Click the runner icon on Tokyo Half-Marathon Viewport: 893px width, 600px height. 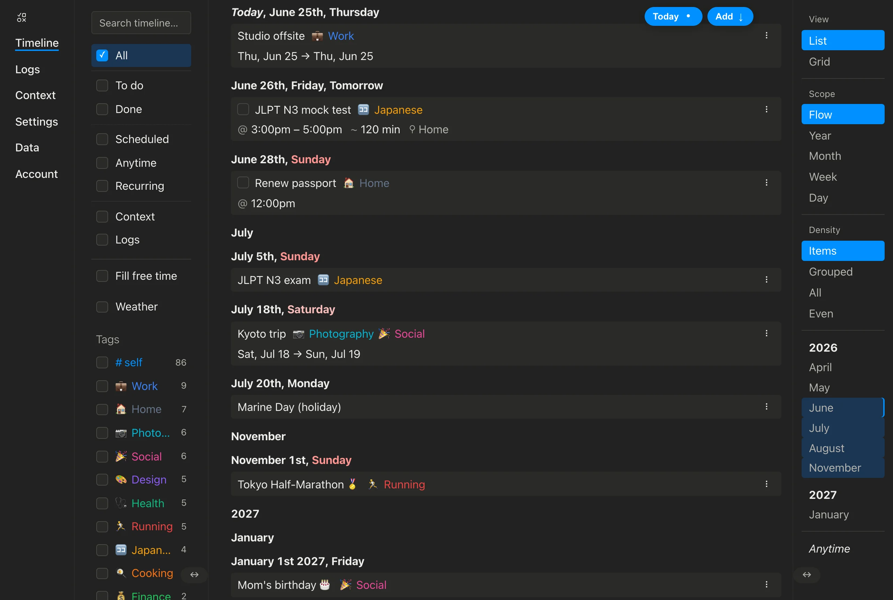pos(373,485)
